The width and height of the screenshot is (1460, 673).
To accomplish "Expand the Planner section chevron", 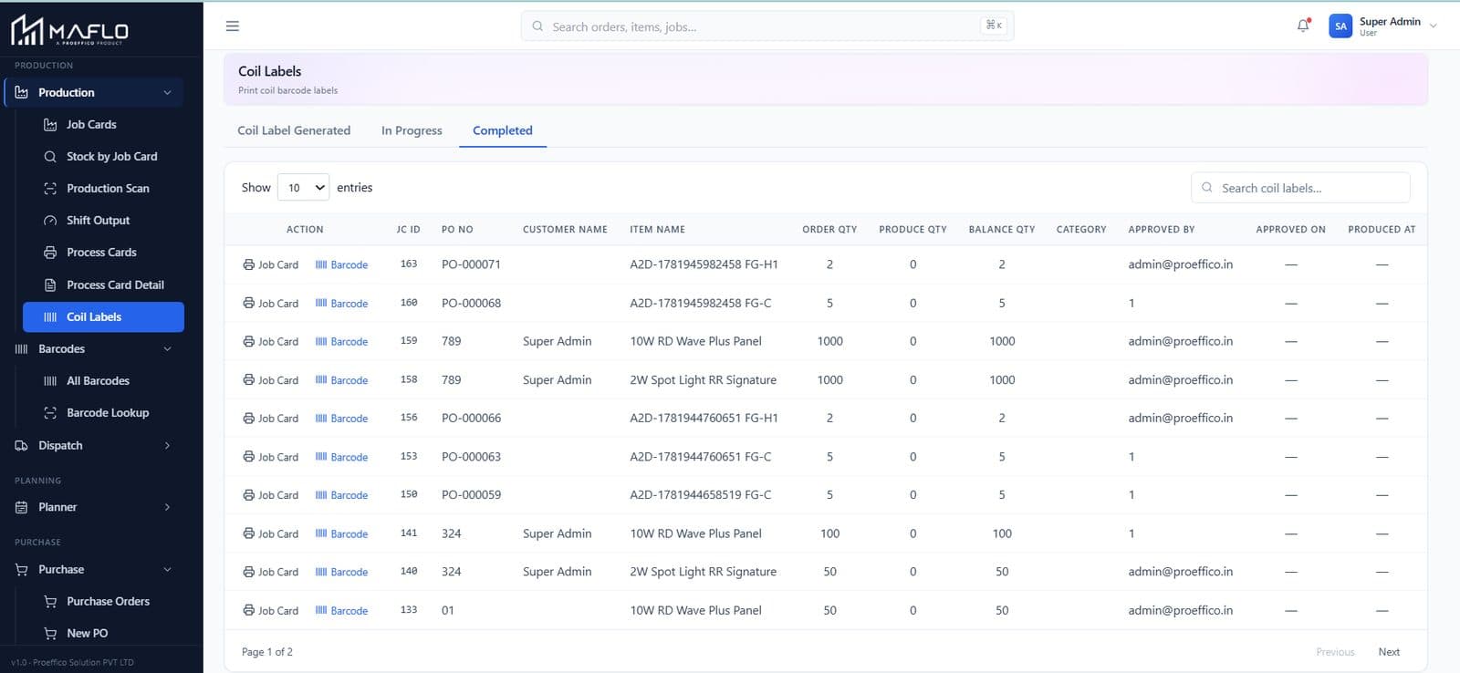I will click(x=168, y=507).
